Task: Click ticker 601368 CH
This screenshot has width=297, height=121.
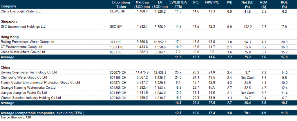Action: (118, 88)
